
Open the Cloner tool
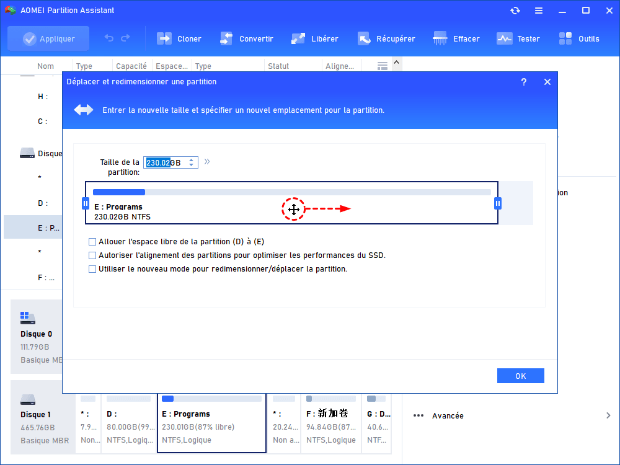(x=179, y=38)
